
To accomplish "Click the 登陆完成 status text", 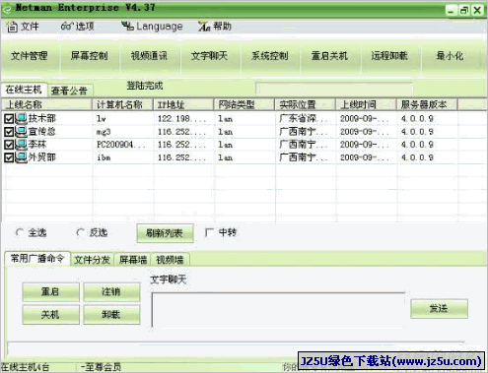I will pyautogui.click(x=145, y=86).
